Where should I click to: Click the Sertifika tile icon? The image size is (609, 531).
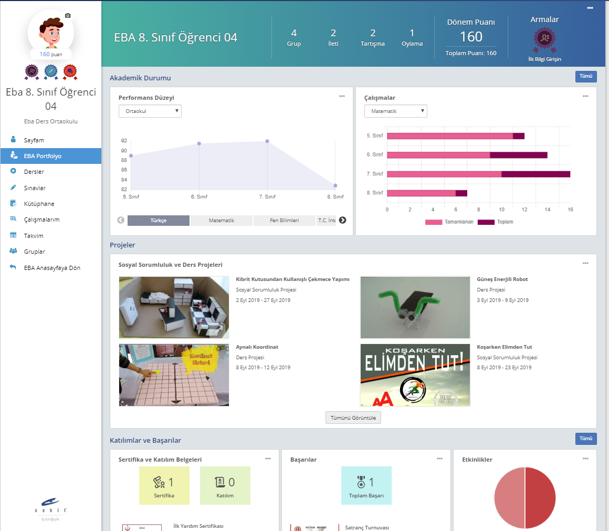[x=159, y=482]
